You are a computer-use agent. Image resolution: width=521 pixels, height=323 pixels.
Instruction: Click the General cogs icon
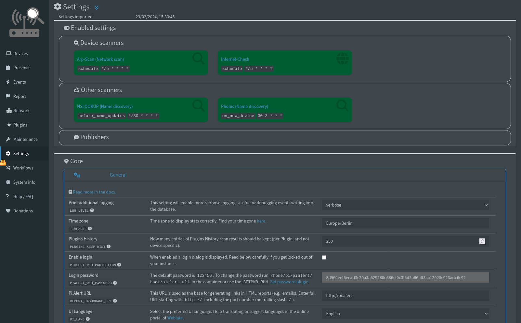tap(77, 175)
